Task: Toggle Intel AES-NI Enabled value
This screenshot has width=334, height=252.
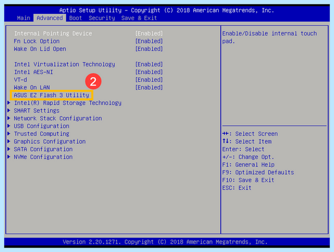Action: point(149,72)
